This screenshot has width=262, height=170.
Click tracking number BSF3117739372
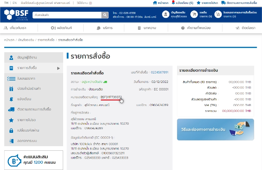[x=111, y=97]
